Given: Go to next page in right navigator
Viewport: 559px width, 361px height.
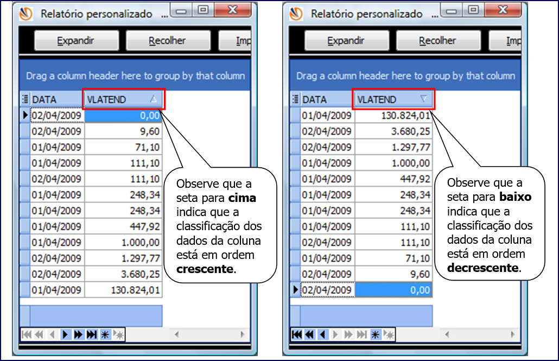Looking at the screenshot, I should click(x=348, y=334).
